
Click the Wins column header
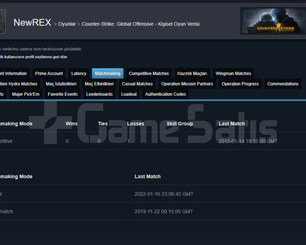coord(72,124)
